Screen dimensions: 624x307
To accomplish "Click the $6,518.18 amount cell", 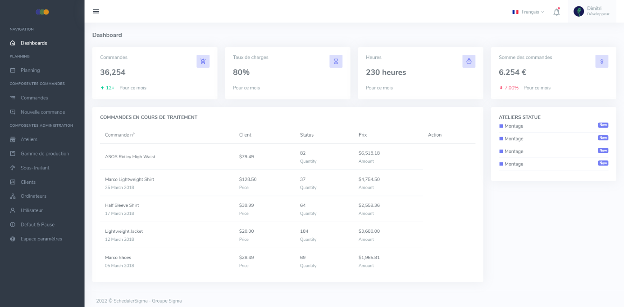I will click(369, 153).
